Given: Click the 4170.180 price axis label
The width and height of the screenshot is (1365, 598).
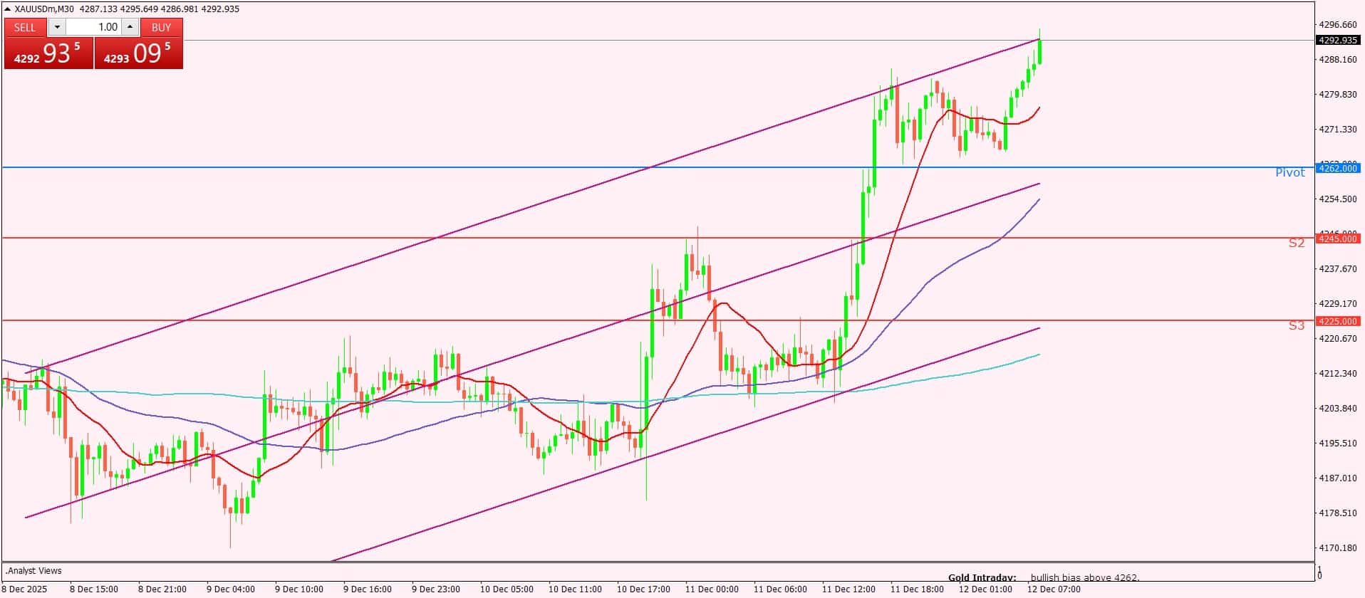Looking at the screenshot, I should pos(1339,547).
